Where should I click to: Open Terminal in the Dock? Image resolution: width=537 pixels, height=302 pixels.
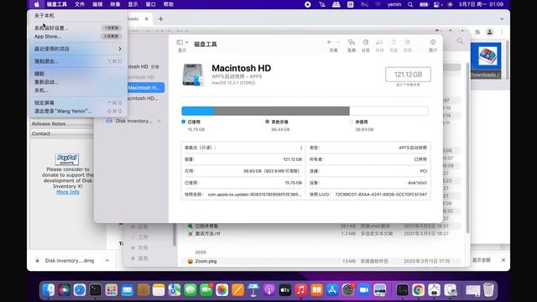(96, 290)
